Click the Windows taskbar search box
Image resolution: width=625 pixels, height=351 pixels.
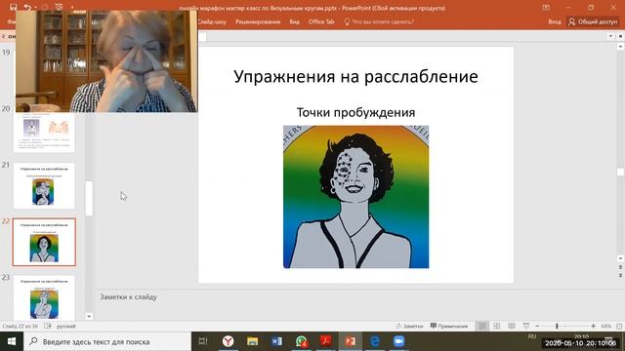(x=107, y=341)
